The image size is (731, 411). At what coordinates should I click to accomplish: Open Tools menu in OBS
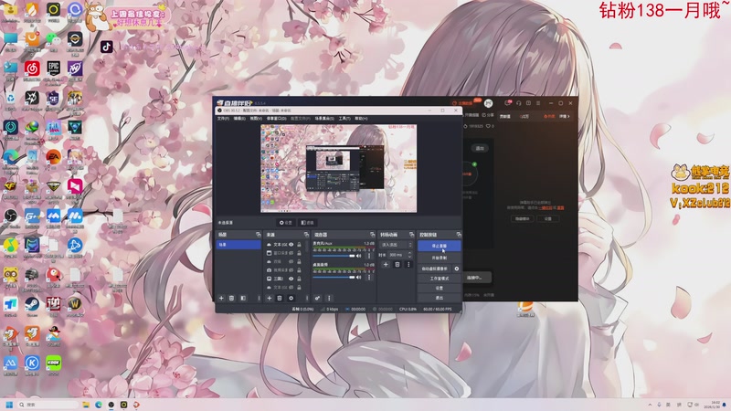[x=344, y=119]
